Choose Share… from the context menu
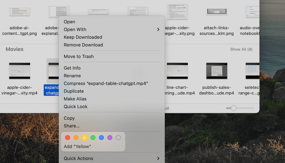 click(x=72, y=126)
